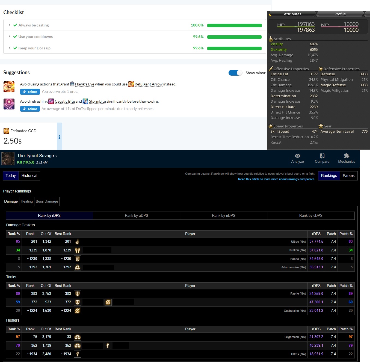This screenshot has width=370, height=362.
Task: Click the 100.0% Always be casting score
Action: pos(197,25)
